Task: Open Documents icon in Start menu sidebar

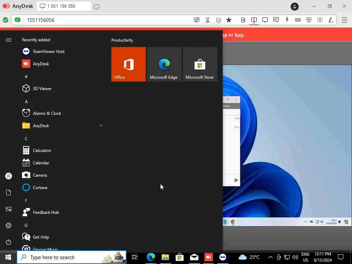Action: tap(9, 192)
